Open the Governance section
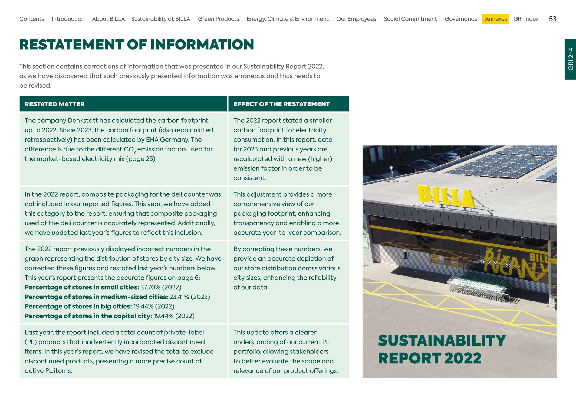The width and height of the screenshot is (576, 407). coord(461,19)
